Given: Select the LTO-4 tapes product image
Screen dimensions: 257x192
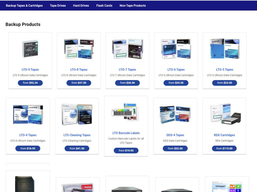Looking at the screenshot, I should pos(28,115).
